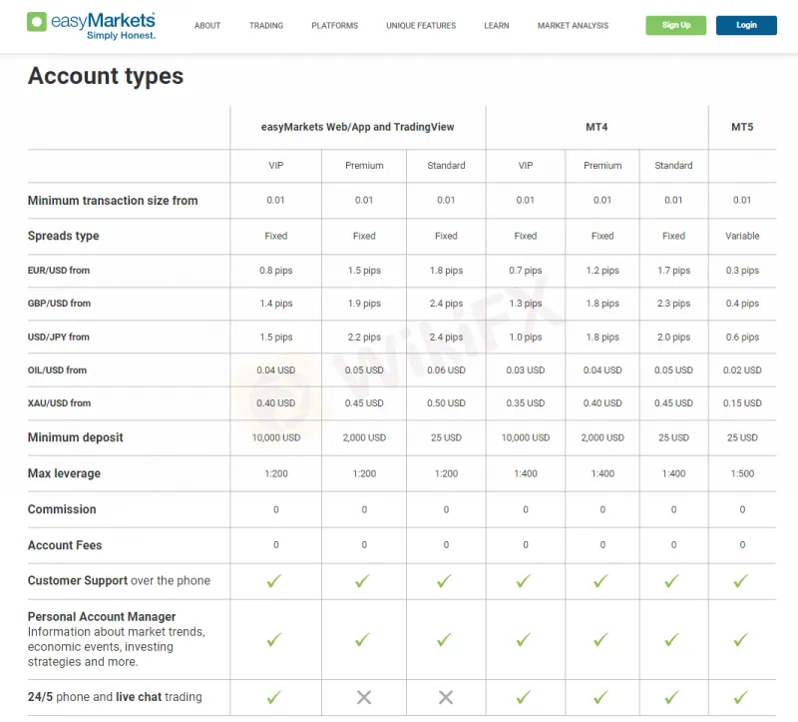Click Customer Support checkmark for MT4 VIP
The width and height of the screenshot is (798, 722).
pos(523,581)
